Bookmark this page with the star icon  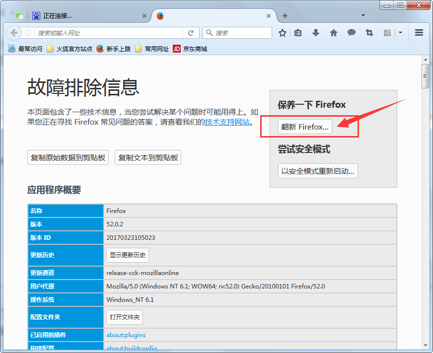coord(282,33)
